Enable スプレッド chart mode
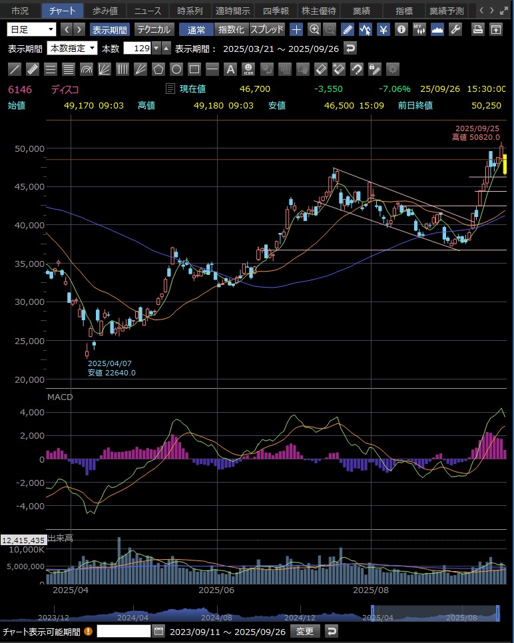 click(x=267, y=29)
